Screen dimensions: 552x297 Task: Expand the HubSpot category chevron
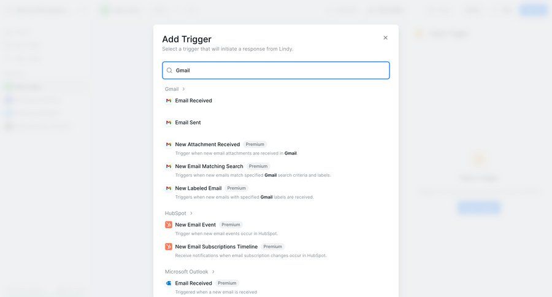tap(191, 214)
